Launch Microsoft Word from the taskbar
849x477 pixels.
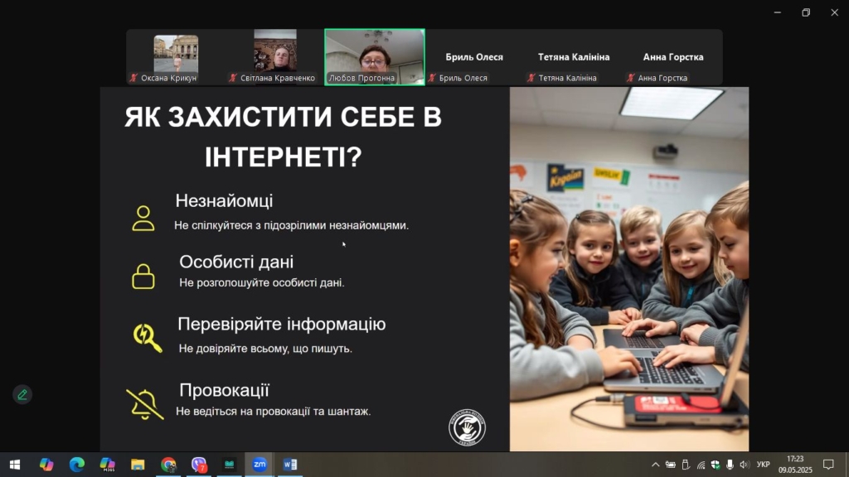tap(289, 465)
